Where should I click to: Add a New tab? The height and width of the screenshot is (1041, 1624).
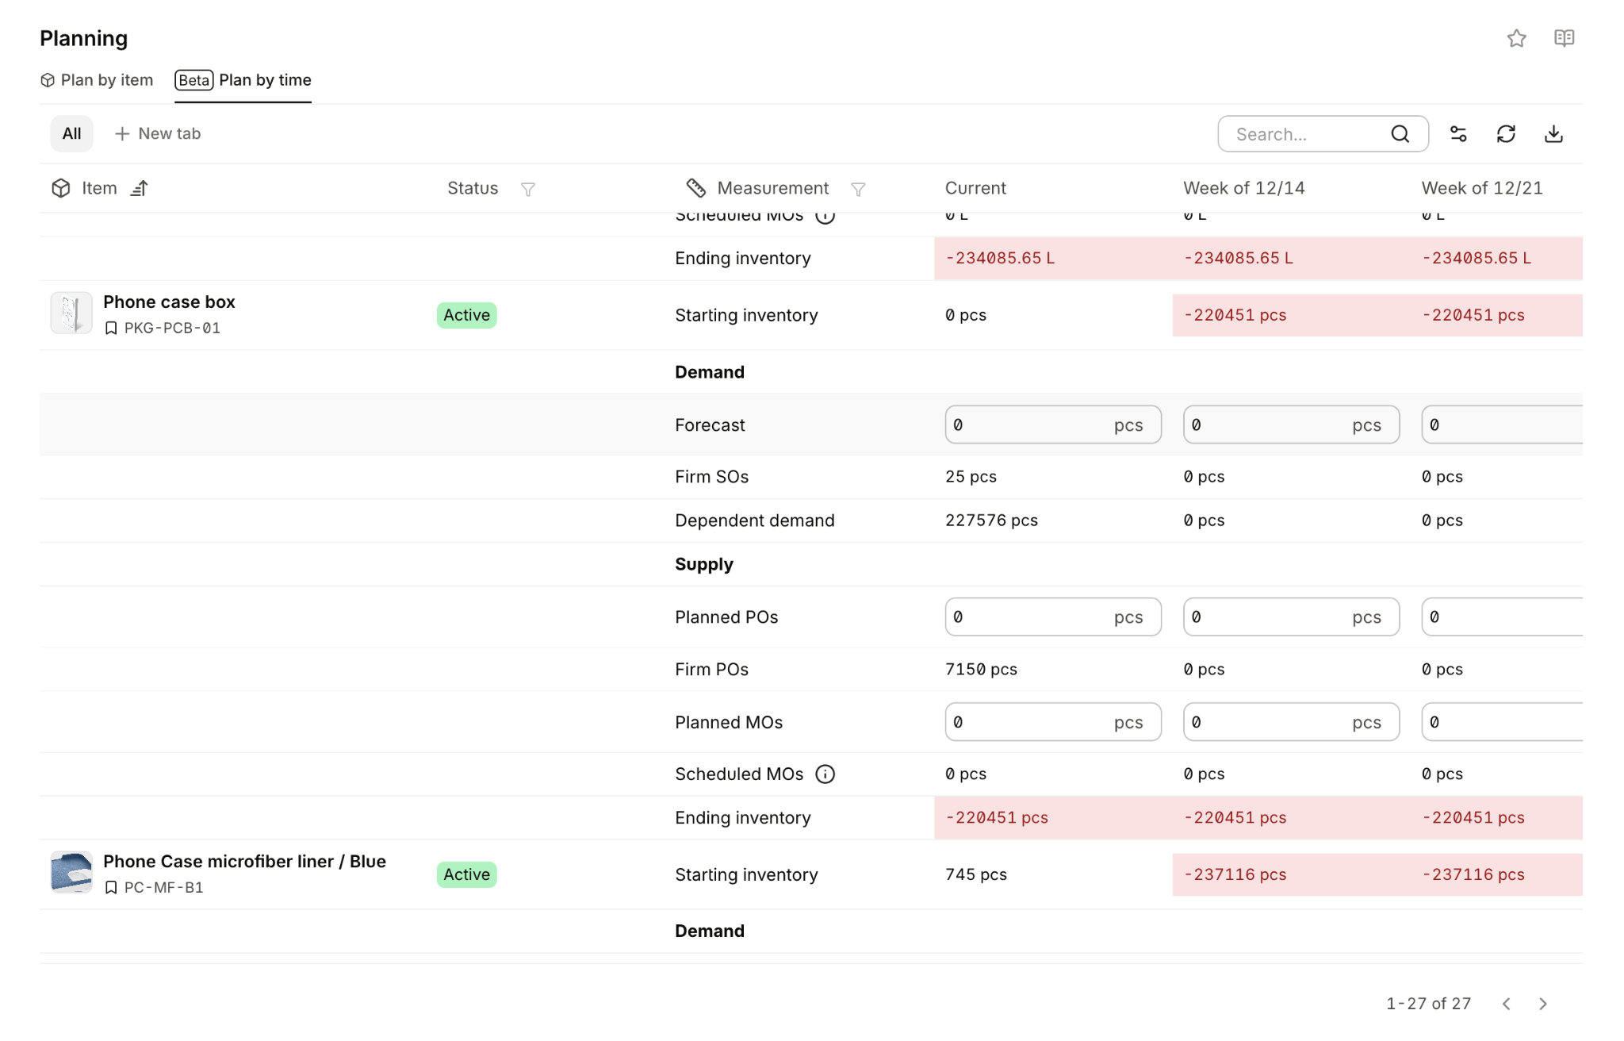157,133
